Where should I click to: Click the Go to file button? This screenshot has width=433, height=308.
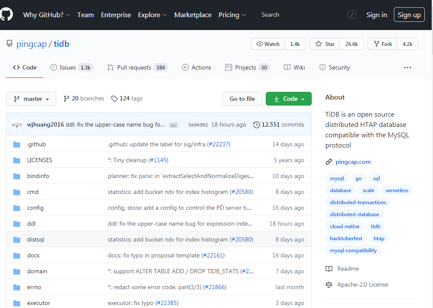click(242, 99)
